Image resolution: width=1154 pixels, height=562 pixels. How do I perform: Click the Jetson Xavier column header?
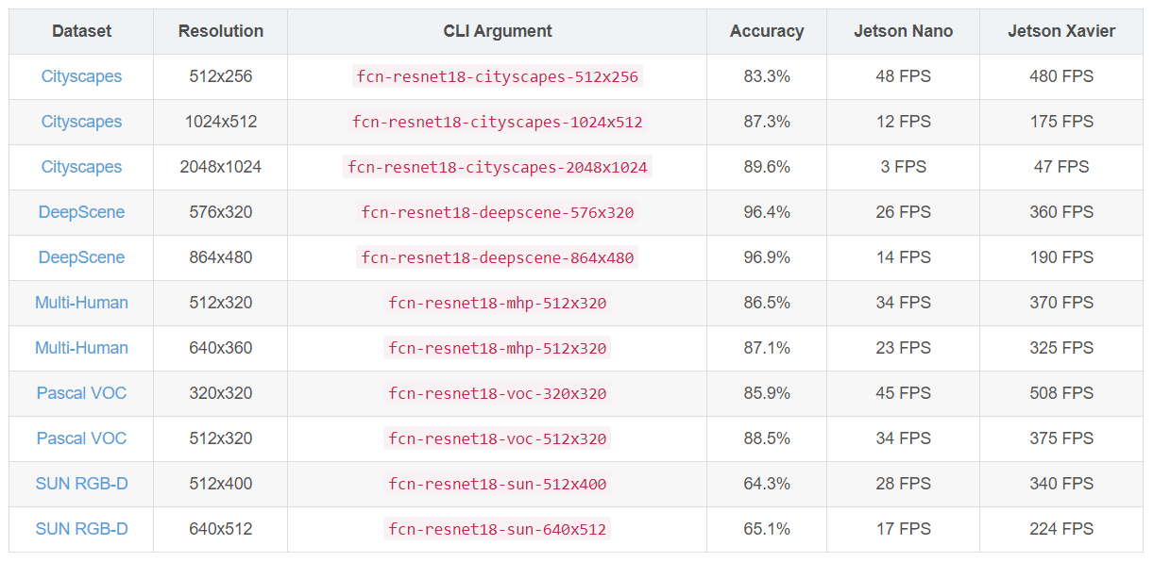pyautogui.click(x=1061, y=31)
